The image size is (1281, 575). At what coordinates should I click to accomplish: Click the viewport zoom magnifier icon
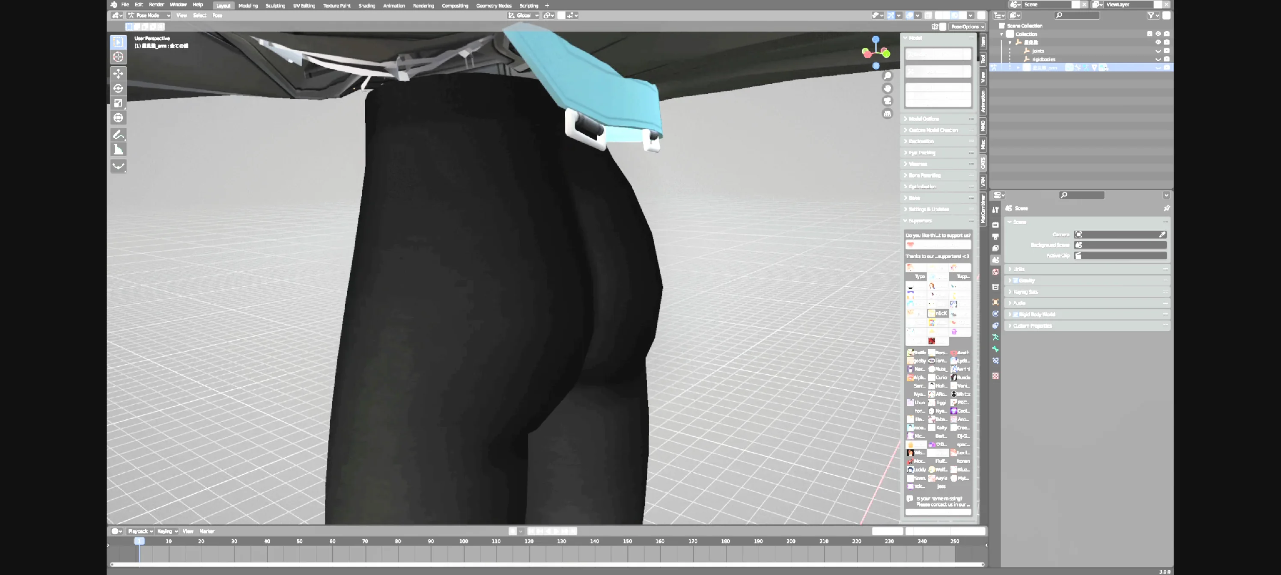tap(888, 76)
